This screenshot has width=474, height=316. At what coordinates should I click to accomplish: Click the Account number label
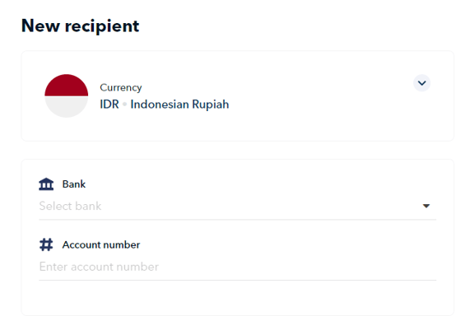pyautogui.click(x=101, y=244)
